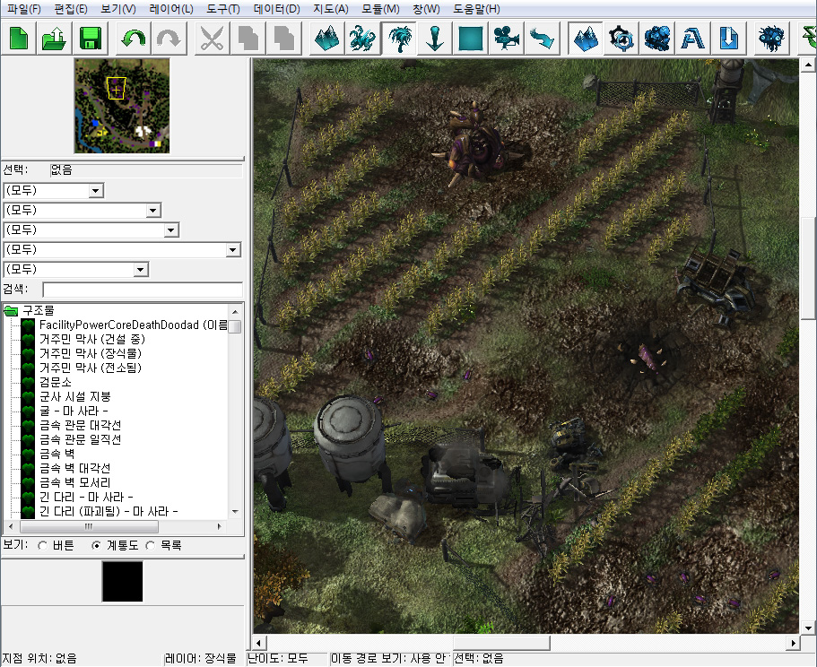Click the blue creature icon near toolbar end
Image resolution: width=817 pixels, height=667 pixels.
(x=771, y=39)
